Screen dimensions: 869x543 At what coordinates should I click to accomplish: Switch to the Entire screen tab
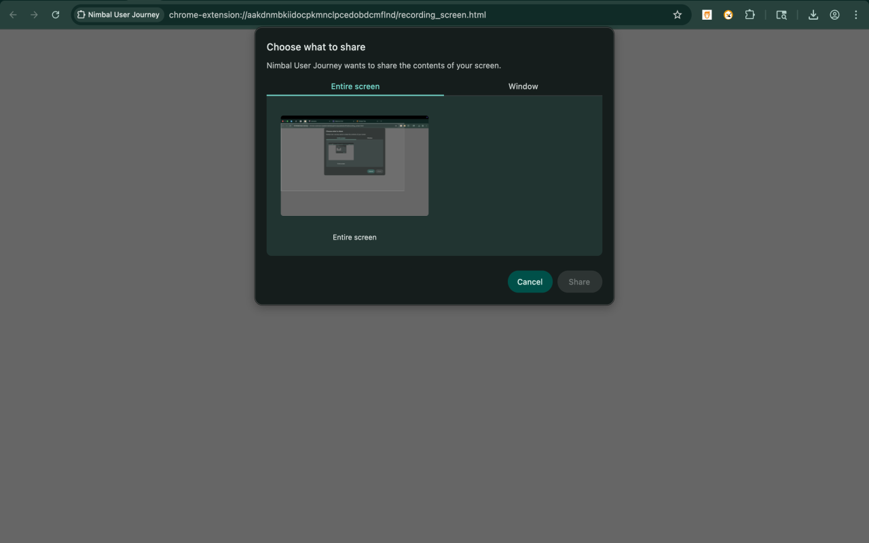tap(355, 86)
